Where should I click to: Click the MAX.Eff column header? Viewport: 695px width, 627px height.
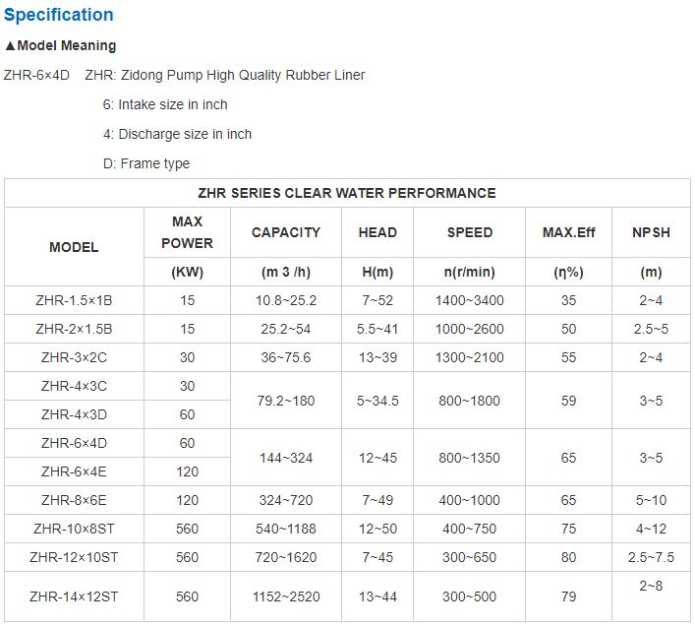click(x=568, y=232)
